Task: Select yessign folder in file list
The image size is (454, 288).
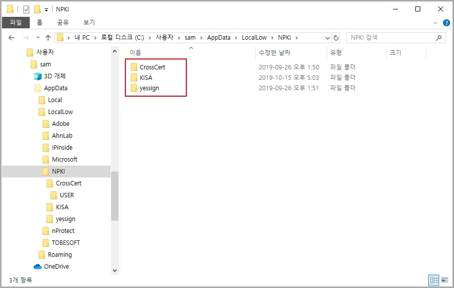Action: pos(145,88)
